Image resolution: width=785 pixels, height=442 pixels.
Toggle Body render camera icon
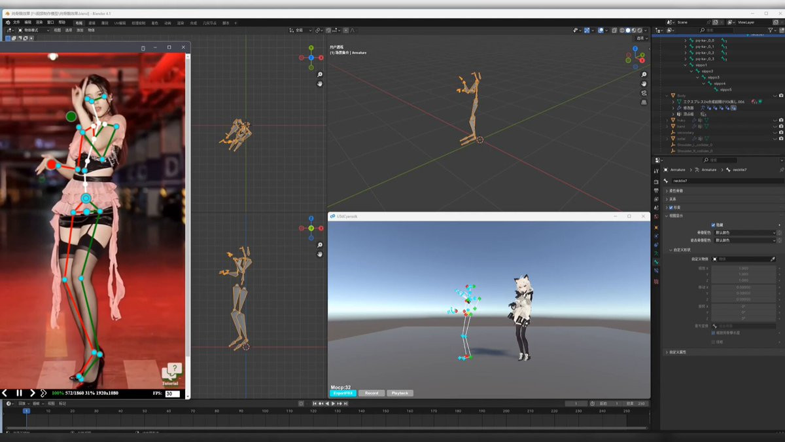[781, 96]
